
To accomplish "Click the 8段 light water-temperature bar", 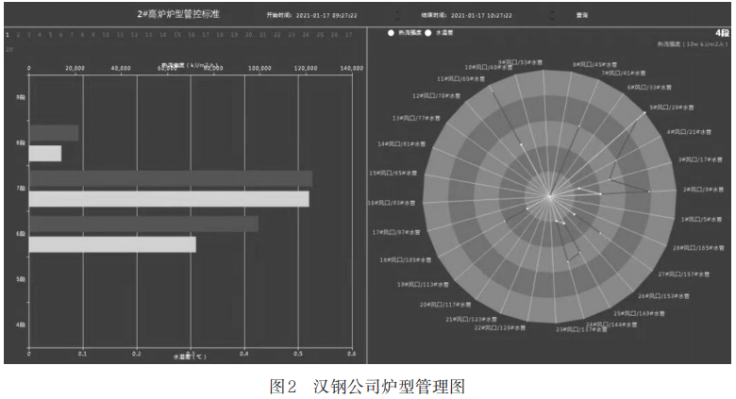I will point(45,153).
